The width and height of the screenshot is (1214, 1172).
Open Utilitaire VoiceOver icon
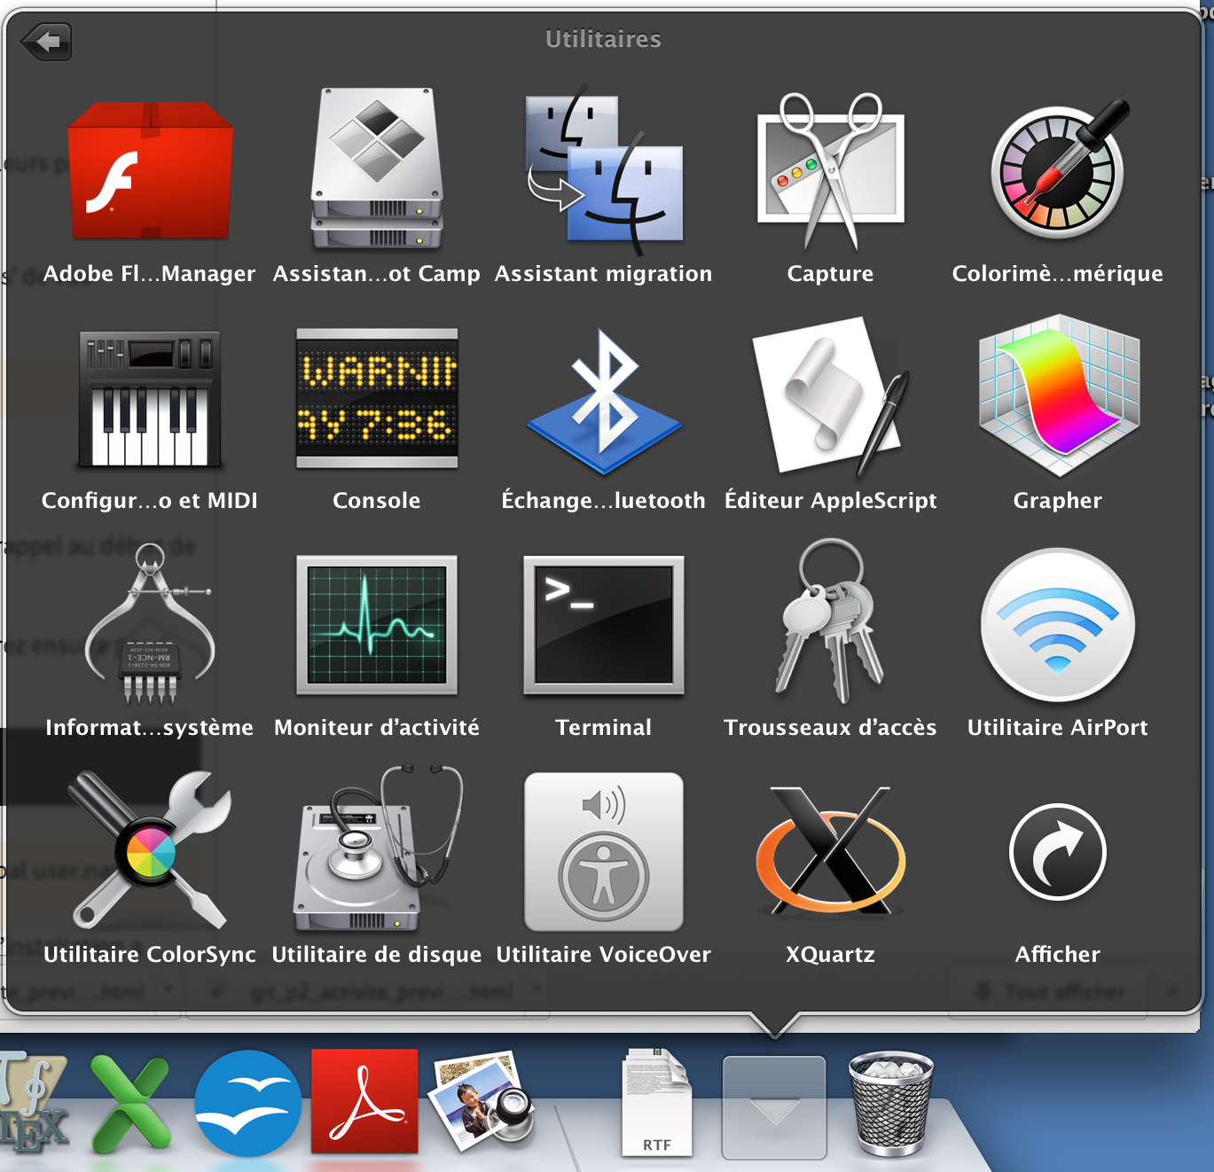pos(604,851)
